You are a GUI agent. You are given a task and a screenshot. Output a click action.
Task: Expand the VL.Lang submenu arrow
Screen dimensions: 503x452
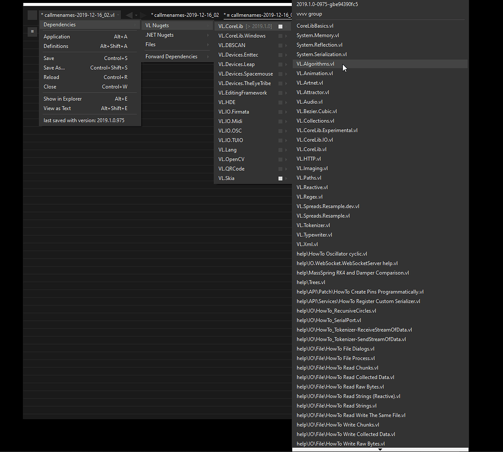tap(285, 149)
